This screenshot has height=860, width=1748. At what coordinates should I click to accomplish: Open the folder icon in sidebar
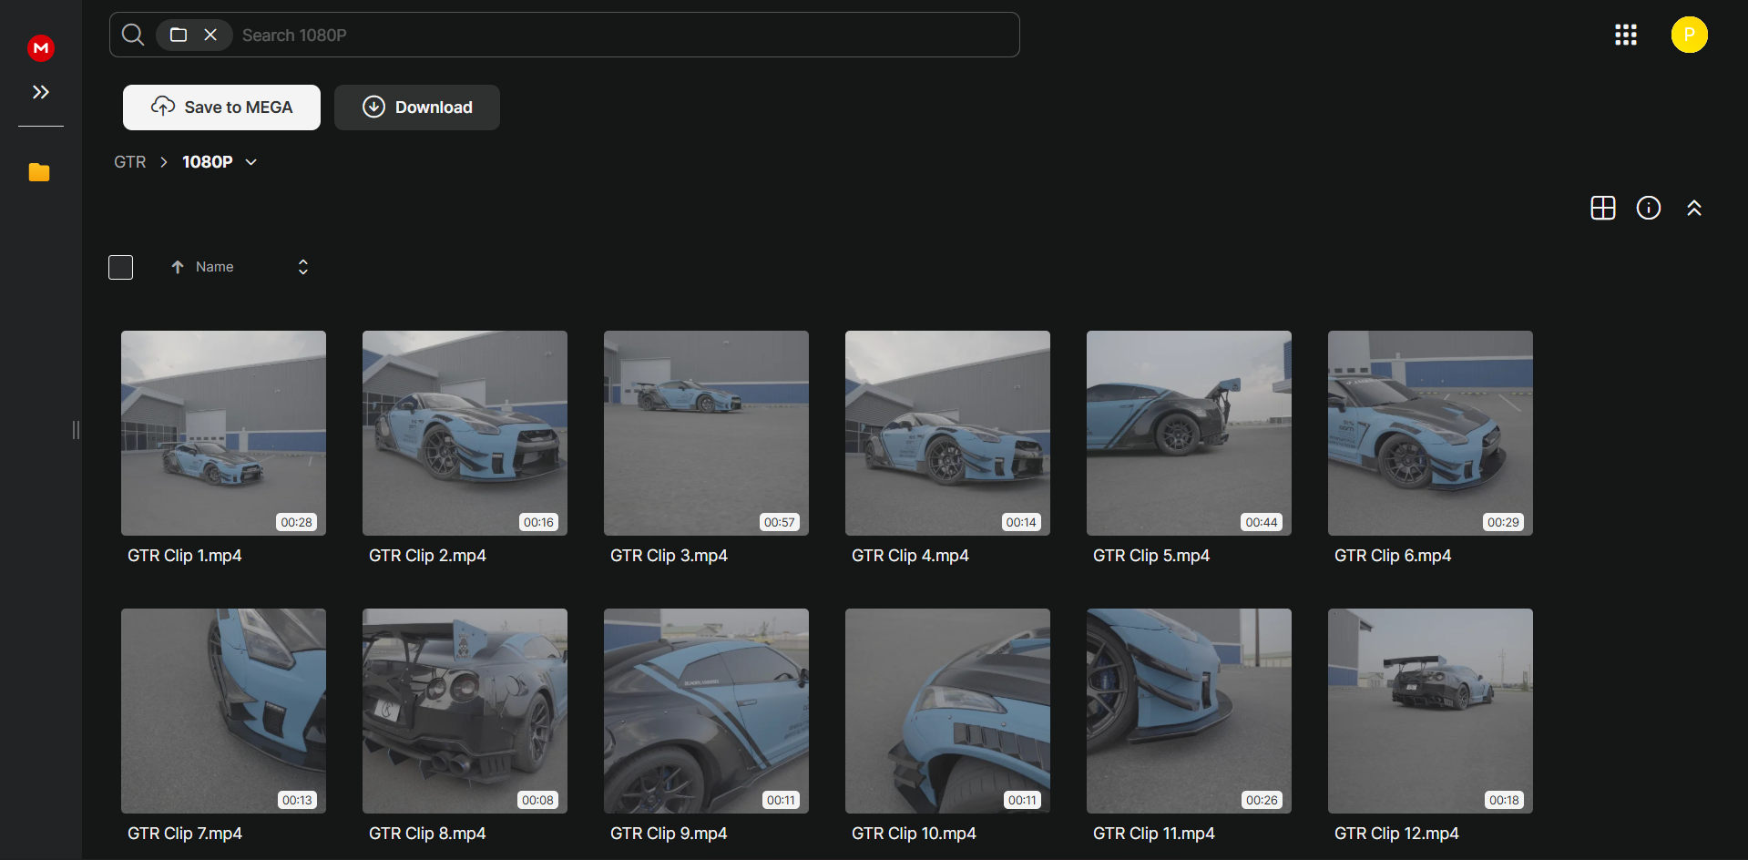coord(39,172)
